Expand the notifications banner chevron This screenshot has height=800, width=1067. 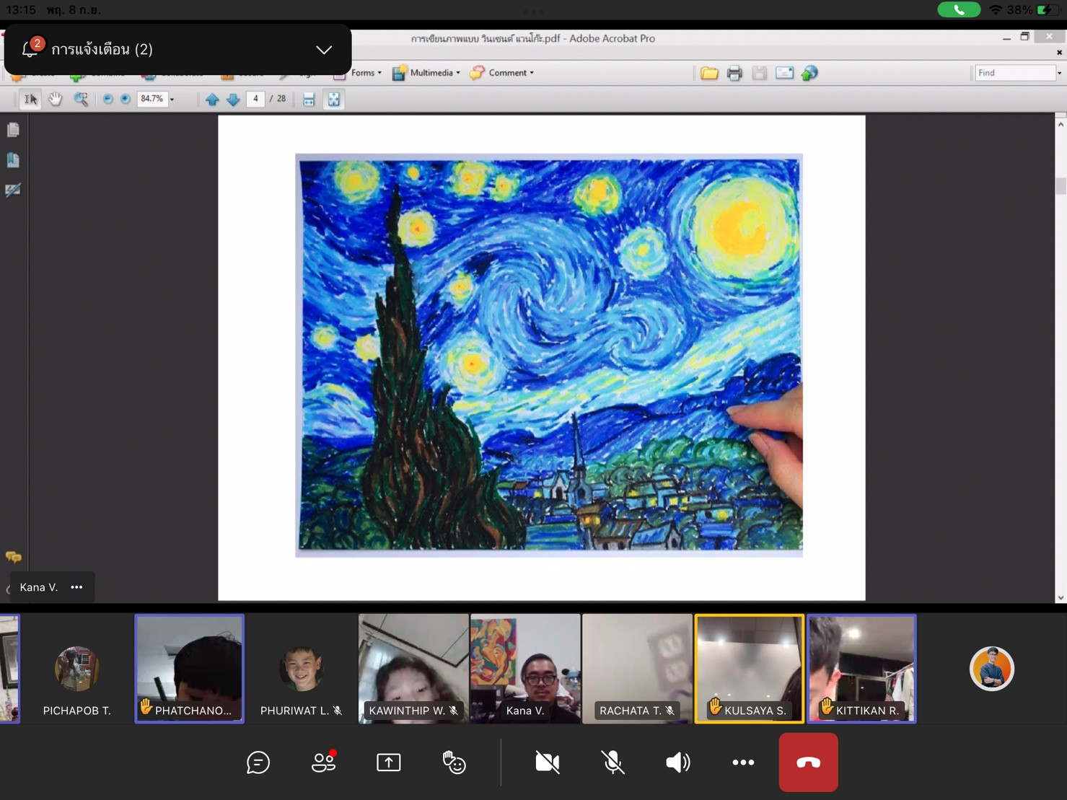324,50
